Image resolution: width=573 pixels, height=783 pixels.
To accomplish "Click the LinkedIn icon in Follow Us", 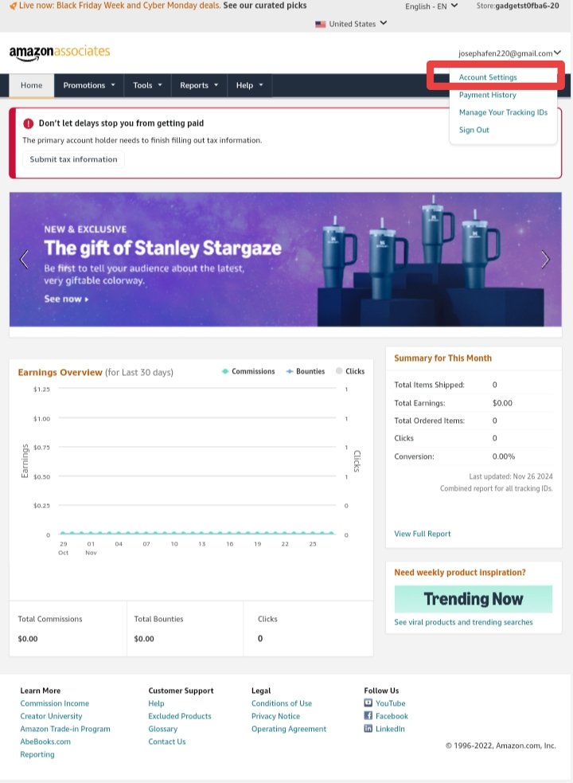I will 368,729.
